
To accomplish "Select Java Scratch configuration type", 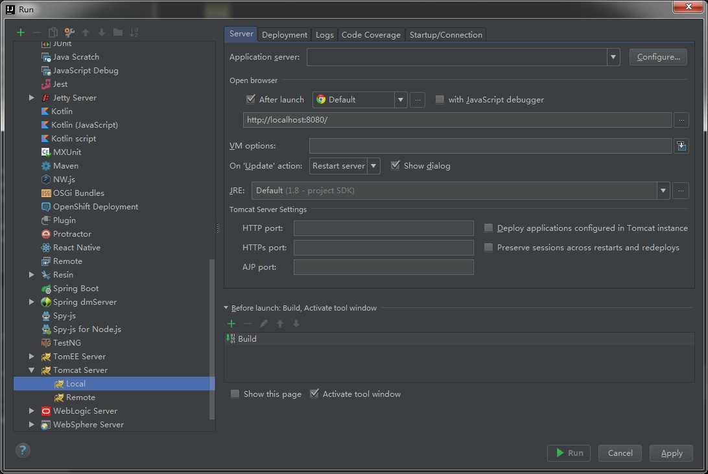I will coord(76,57).
